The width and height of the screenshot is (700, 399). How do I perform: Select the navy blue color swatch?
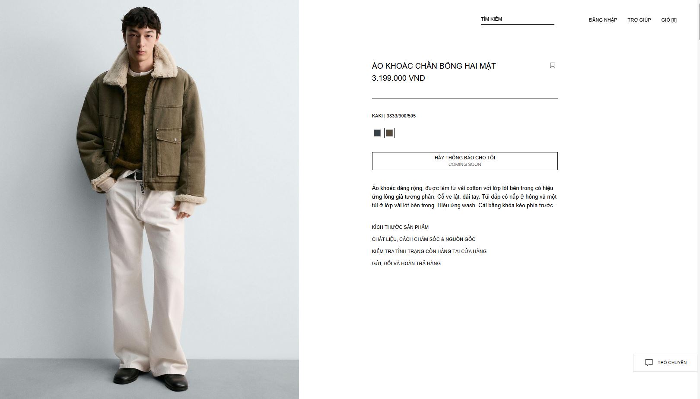pyautogui.click(x=377, y=133)
